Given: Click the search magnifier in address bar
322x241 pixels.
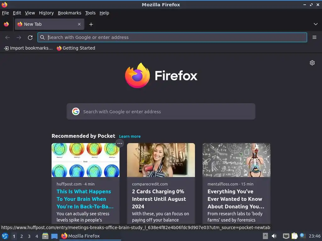Looking at the screenshot, I should tap(42, 37).
